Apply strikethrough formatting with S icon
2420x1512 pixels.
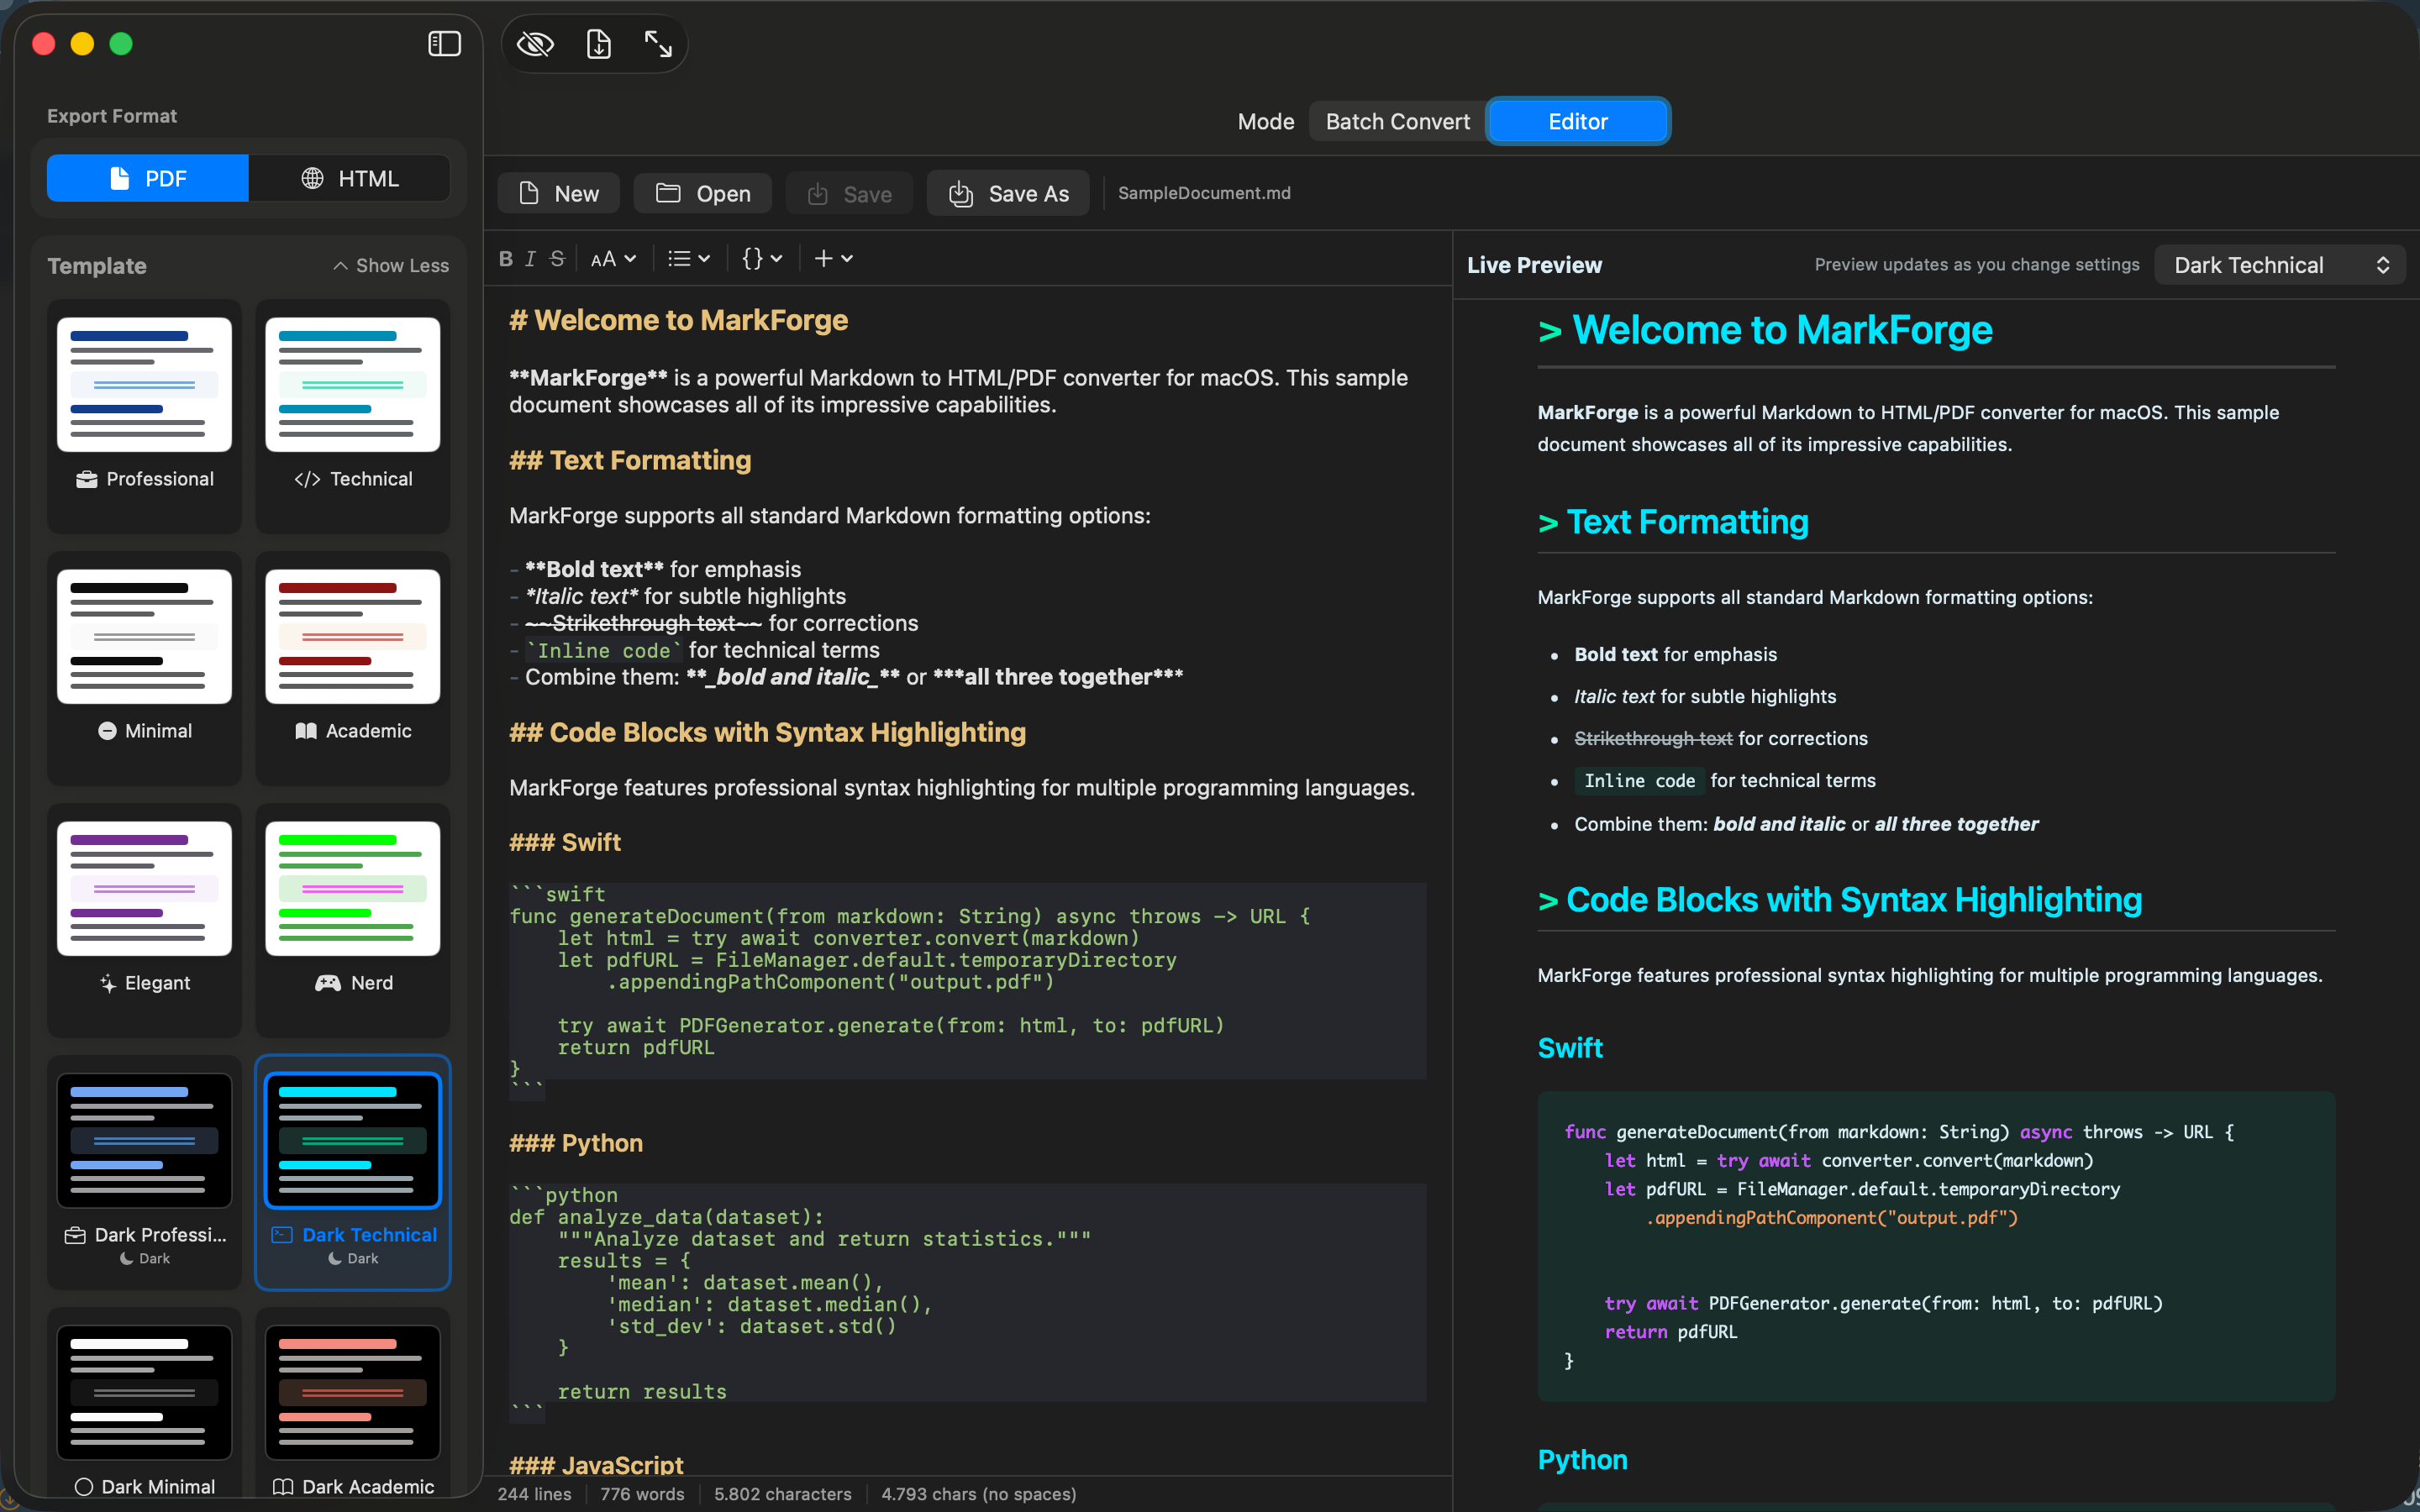[x=557, y=259]
